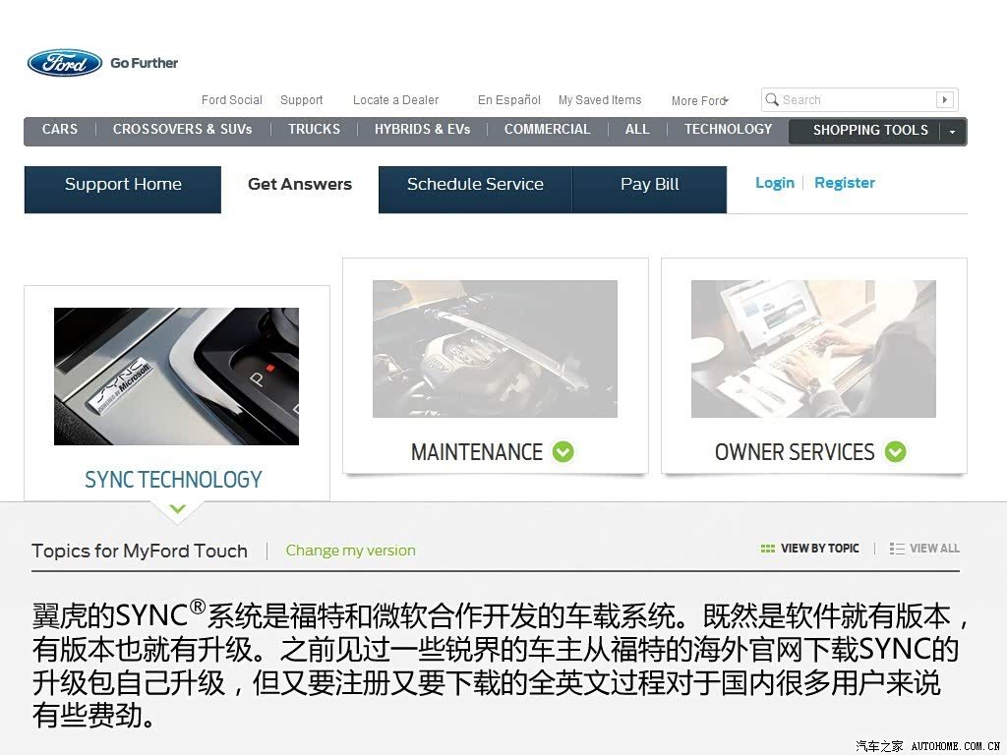Image resolution: width=1007 pixels, height=755 pixels.
Task: Open the Hybrids & EVs menu
Action: point(423,129)
